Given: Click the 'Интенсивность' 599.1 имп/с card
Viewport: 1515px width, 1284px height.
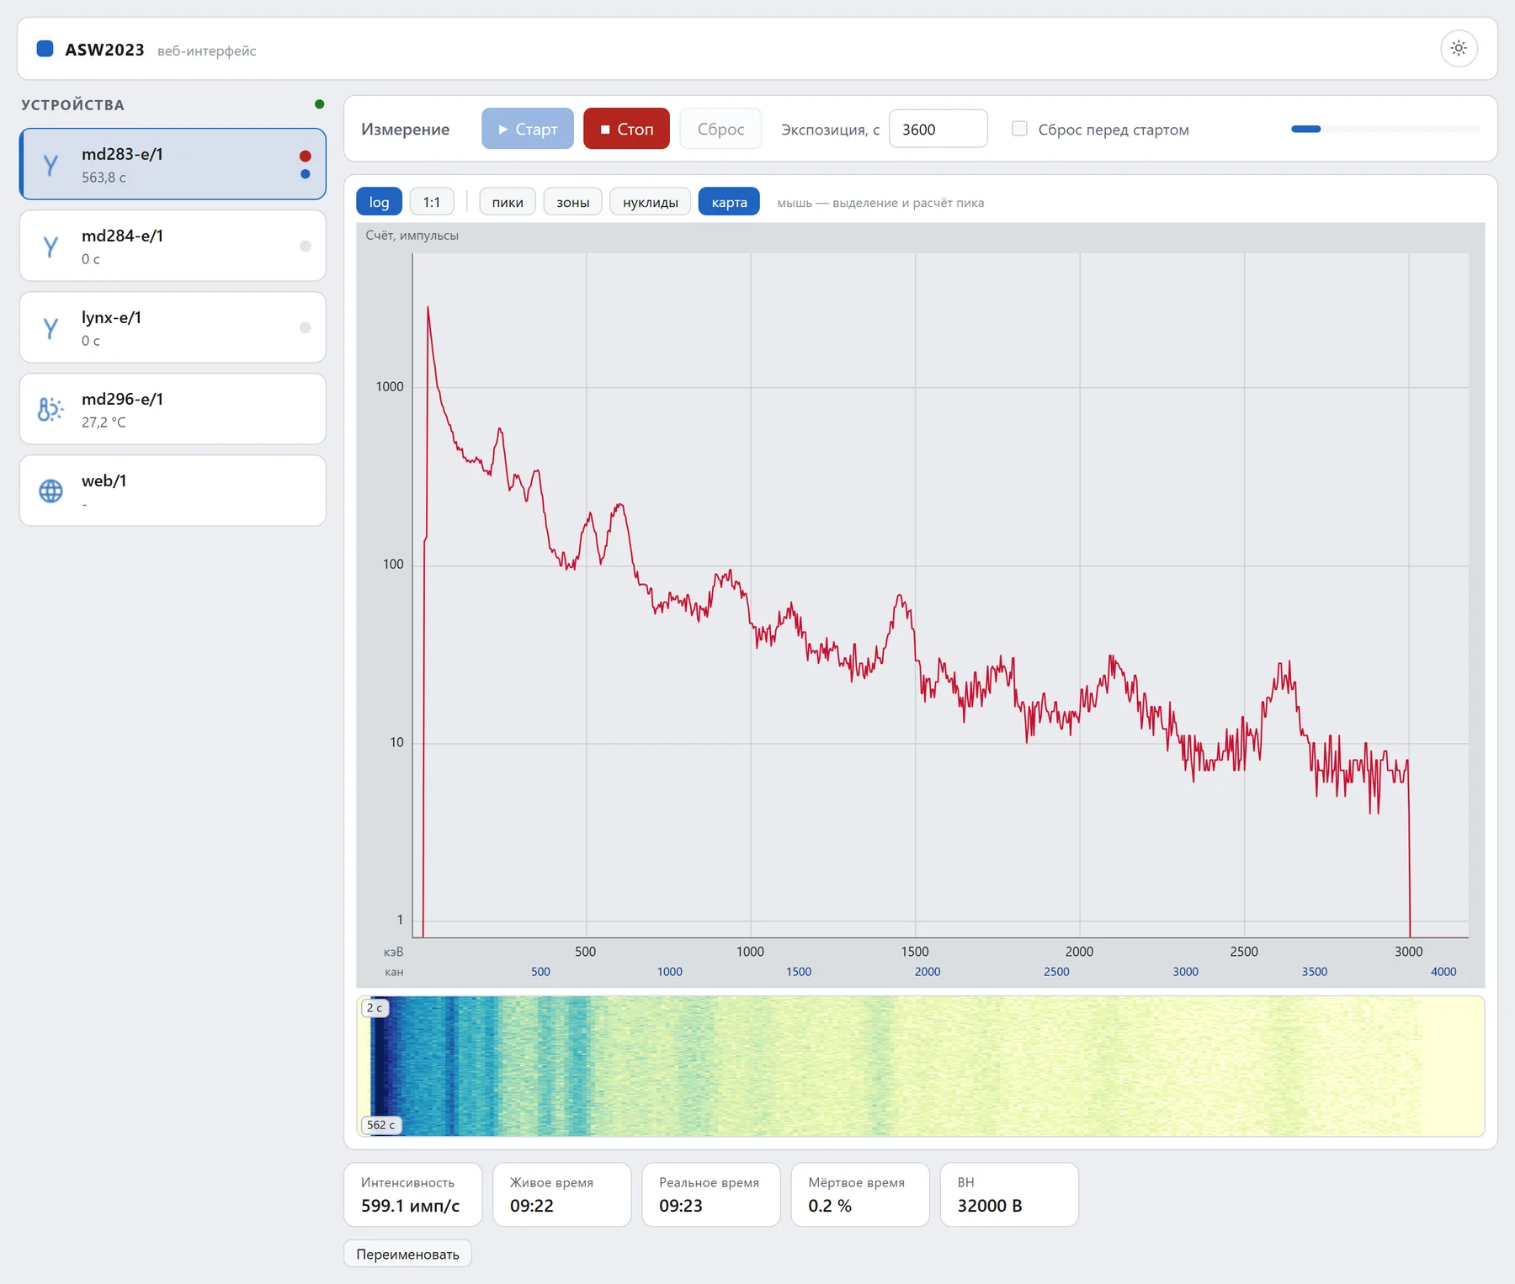Looking at the screenshot, I should point(413,1195).
